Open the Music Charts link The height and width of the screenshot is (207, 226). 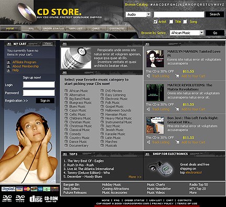(x=156, y=185)
